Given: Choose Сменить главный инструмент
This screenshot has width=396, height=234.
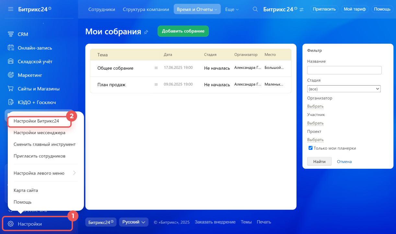Looking at the screenshot, I should pos(45,144).
